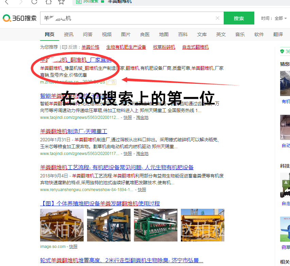Click the 360搜索 logo
290x266 pixels.
(x=20, y=18)
